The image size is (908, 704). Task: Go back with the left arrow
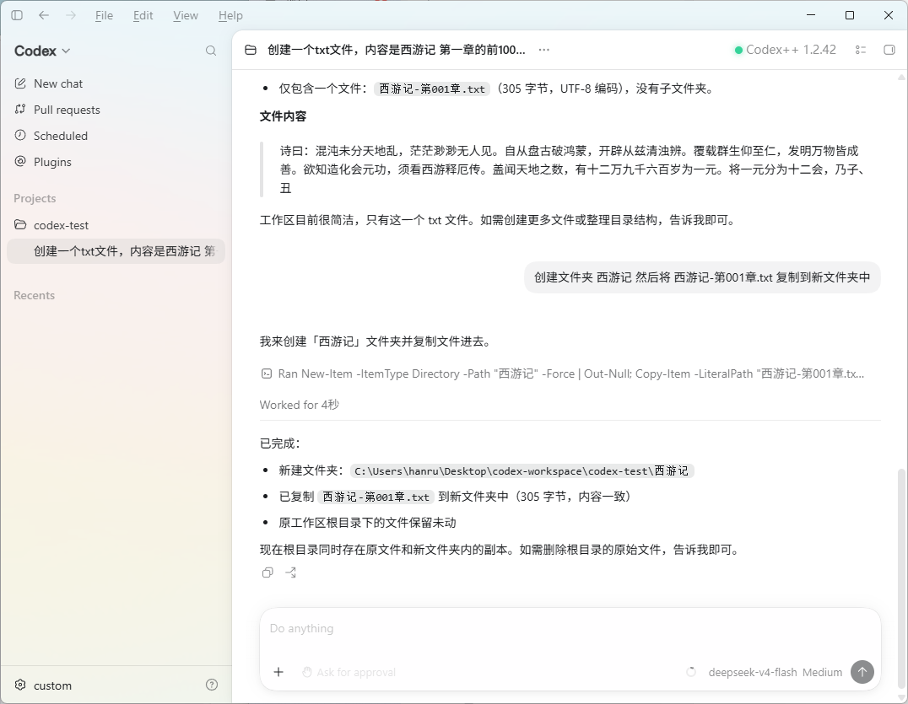point(43,16)
